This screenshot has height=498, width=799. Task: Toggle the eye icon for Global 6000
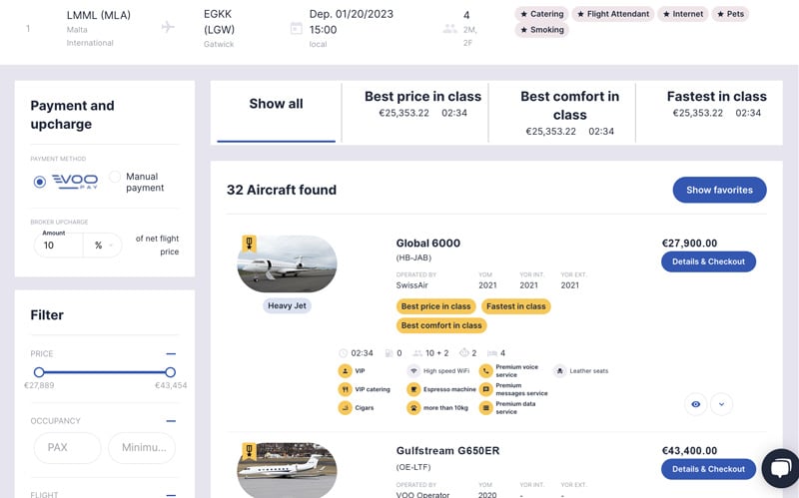695,404
